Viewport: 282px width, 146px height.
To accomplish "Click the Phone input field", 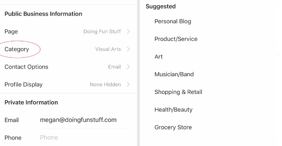I will (x=85, y=138).
